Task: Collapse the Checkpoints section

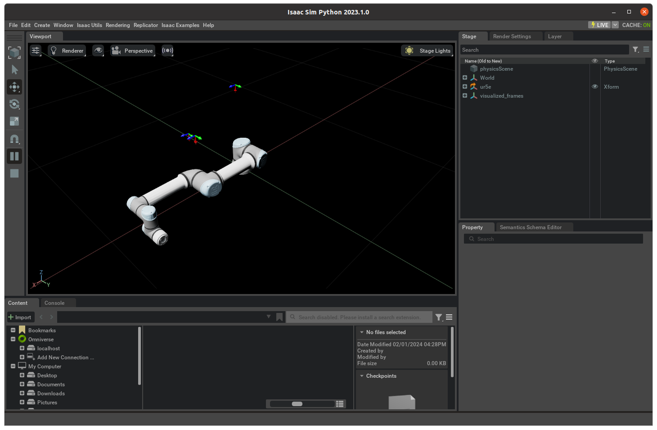Action: 361,376
